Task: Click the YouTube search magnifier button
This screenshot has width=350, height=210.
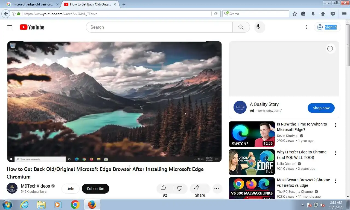Action: 241,27
